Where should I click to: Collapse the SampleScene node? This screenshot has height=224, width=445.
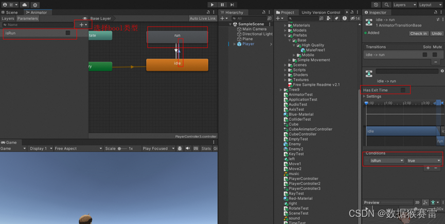(230, 24)
